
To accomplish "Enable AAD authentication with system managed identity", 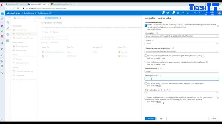I will coord(146,56).
